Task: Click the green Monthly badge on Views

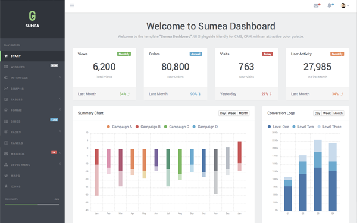Action: click(124, 54)
